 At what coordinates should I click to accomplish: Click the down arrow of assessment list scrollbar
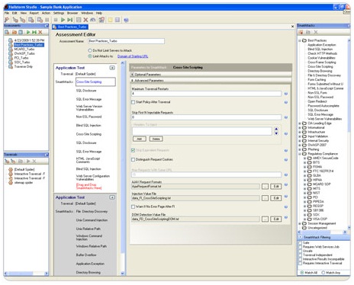pyautogui.click(x=122, y=274)
